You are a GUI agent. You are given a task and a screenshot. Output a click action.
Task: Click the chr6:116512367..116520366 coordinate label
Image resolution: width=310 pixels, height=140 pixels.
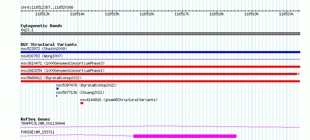47,8
